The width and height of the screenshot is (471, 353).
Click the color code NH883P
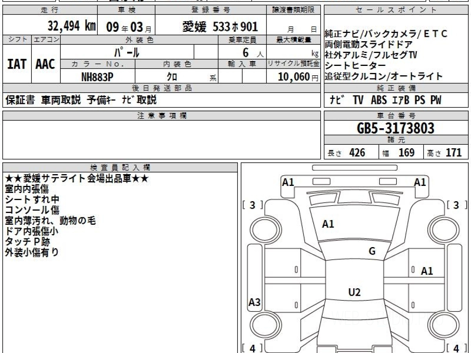click(x=97, y=77)
